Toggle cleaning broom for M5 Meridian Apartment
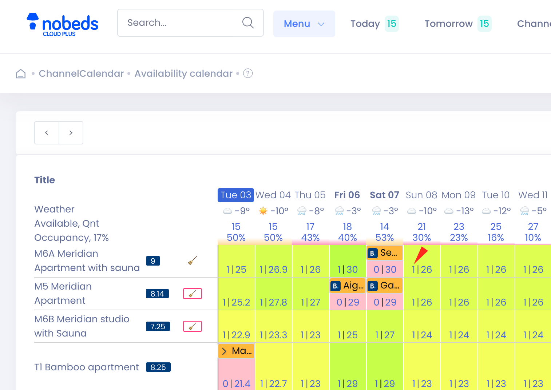 point(193,294)
